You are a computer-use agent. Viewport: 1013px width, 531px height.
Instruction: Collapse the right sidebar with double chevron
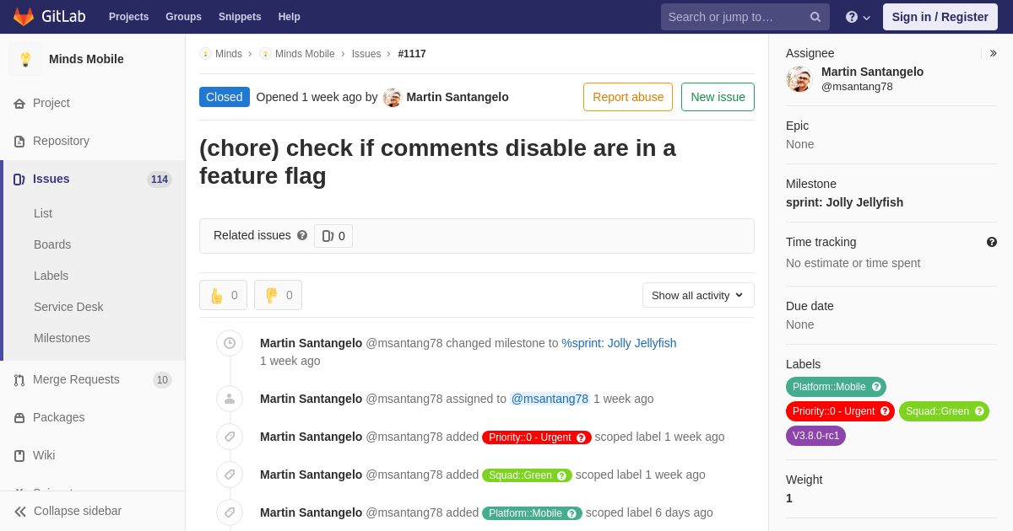tap(993, 53)
